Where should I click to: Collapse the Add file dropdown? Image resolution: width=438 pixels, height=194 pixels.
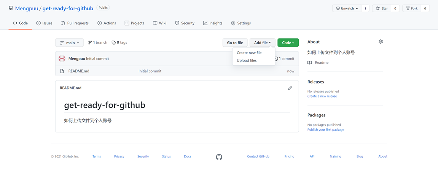pyautogui.click(x=263, y=43)
